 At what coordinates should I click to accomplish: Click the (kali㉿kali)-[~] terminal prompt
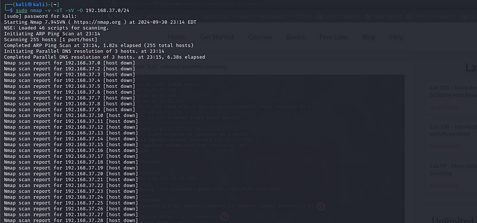[32, 4]
